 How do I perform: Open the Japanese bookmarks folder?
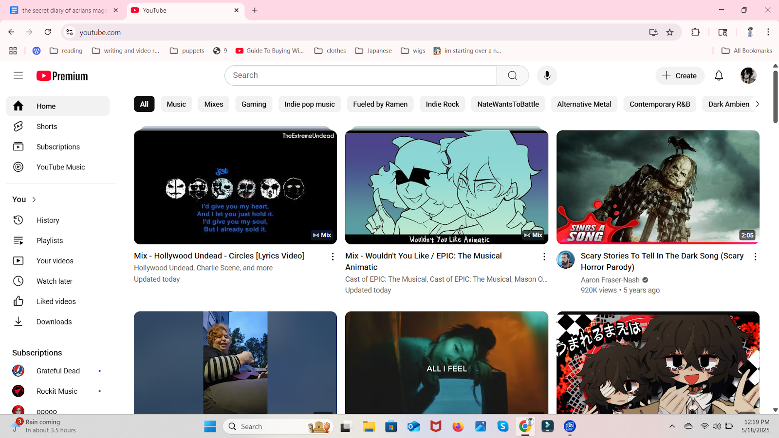tap(373, 51)
